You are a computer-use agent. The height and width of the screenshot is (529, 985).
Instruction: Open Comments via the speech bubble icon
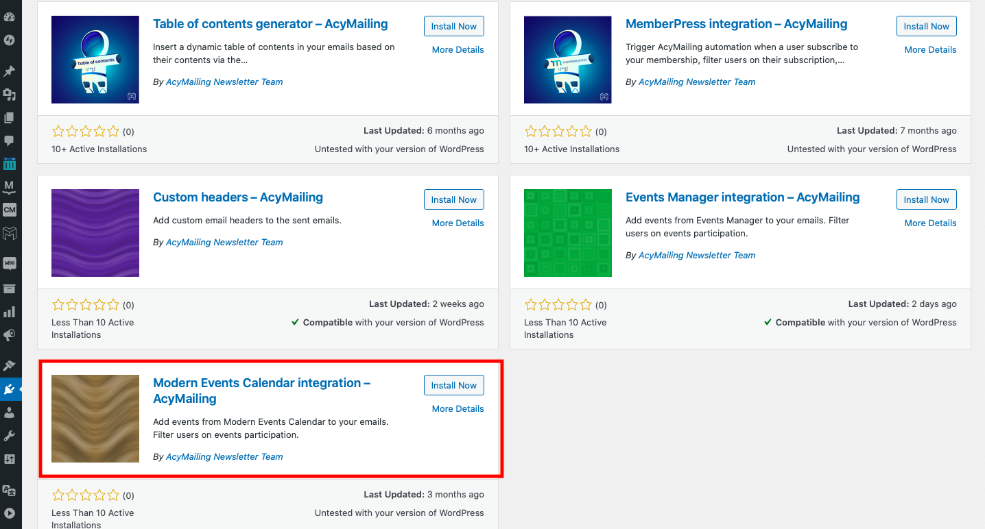[10, 140]
